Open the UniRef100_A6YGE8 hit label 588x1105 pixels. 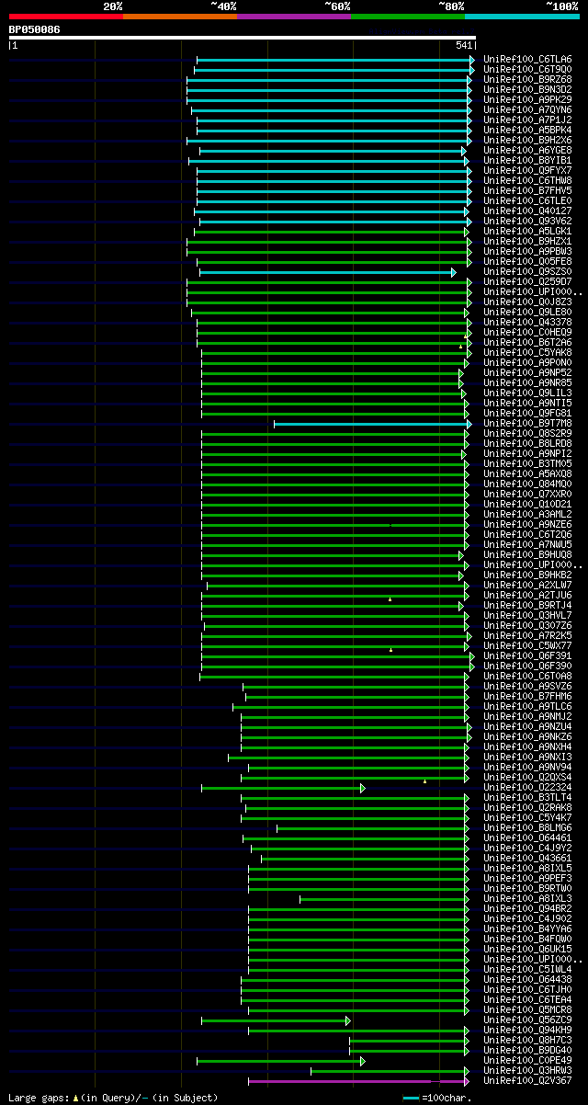(x=527, y=150)
